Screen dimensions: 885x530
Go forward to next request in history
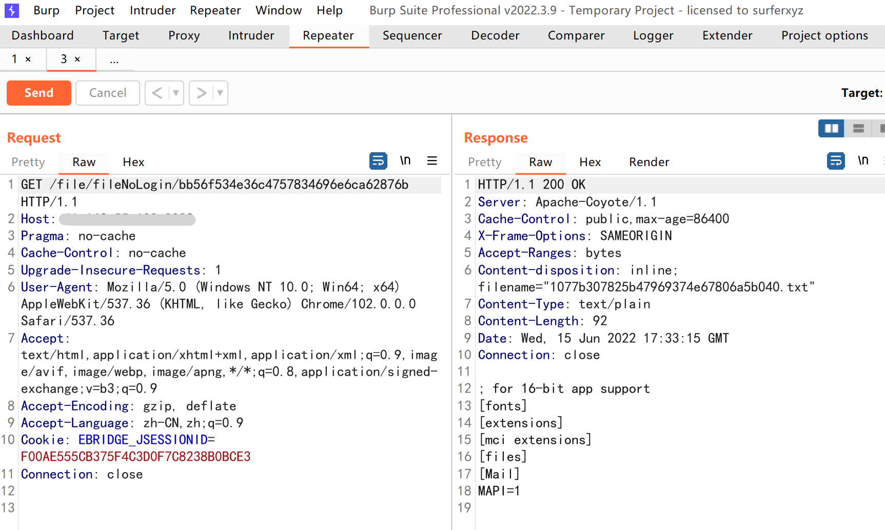(201, 93)
